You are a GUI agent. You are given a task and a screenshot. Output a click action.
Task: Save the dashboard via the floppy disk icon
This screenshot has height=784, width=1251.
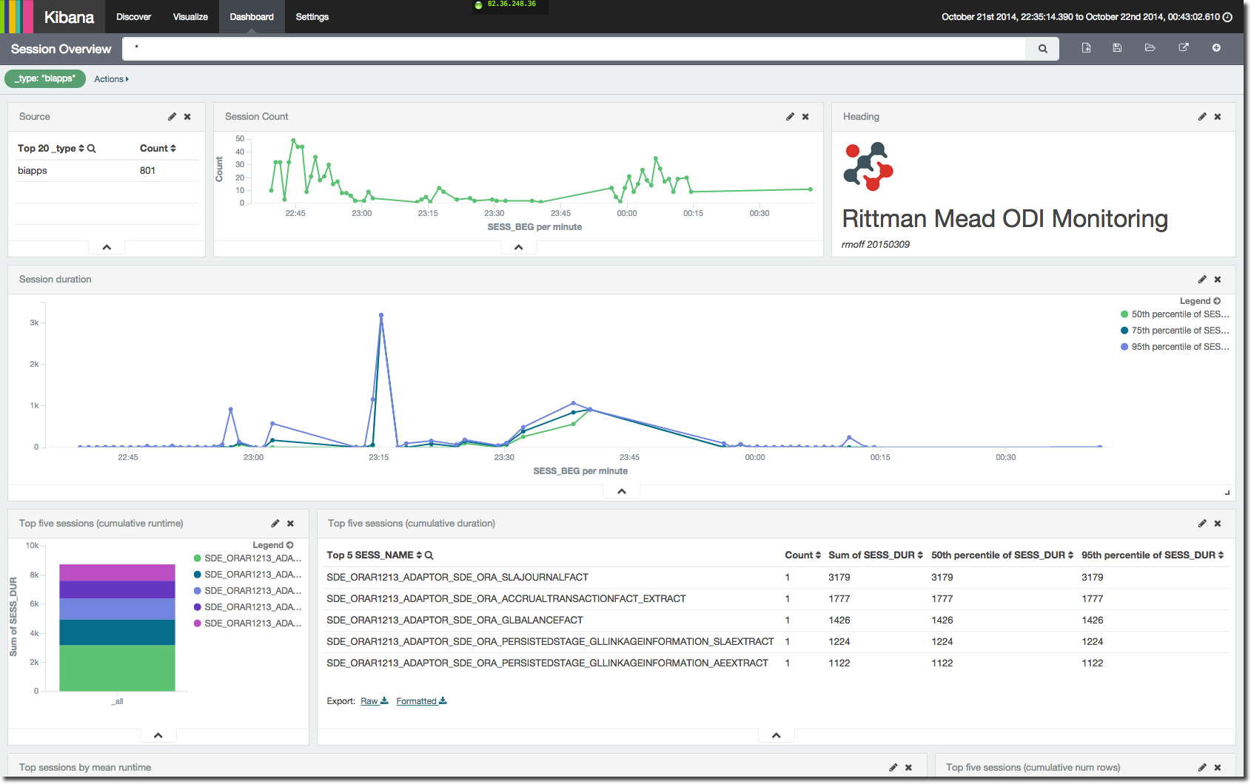coord(1117,48)
